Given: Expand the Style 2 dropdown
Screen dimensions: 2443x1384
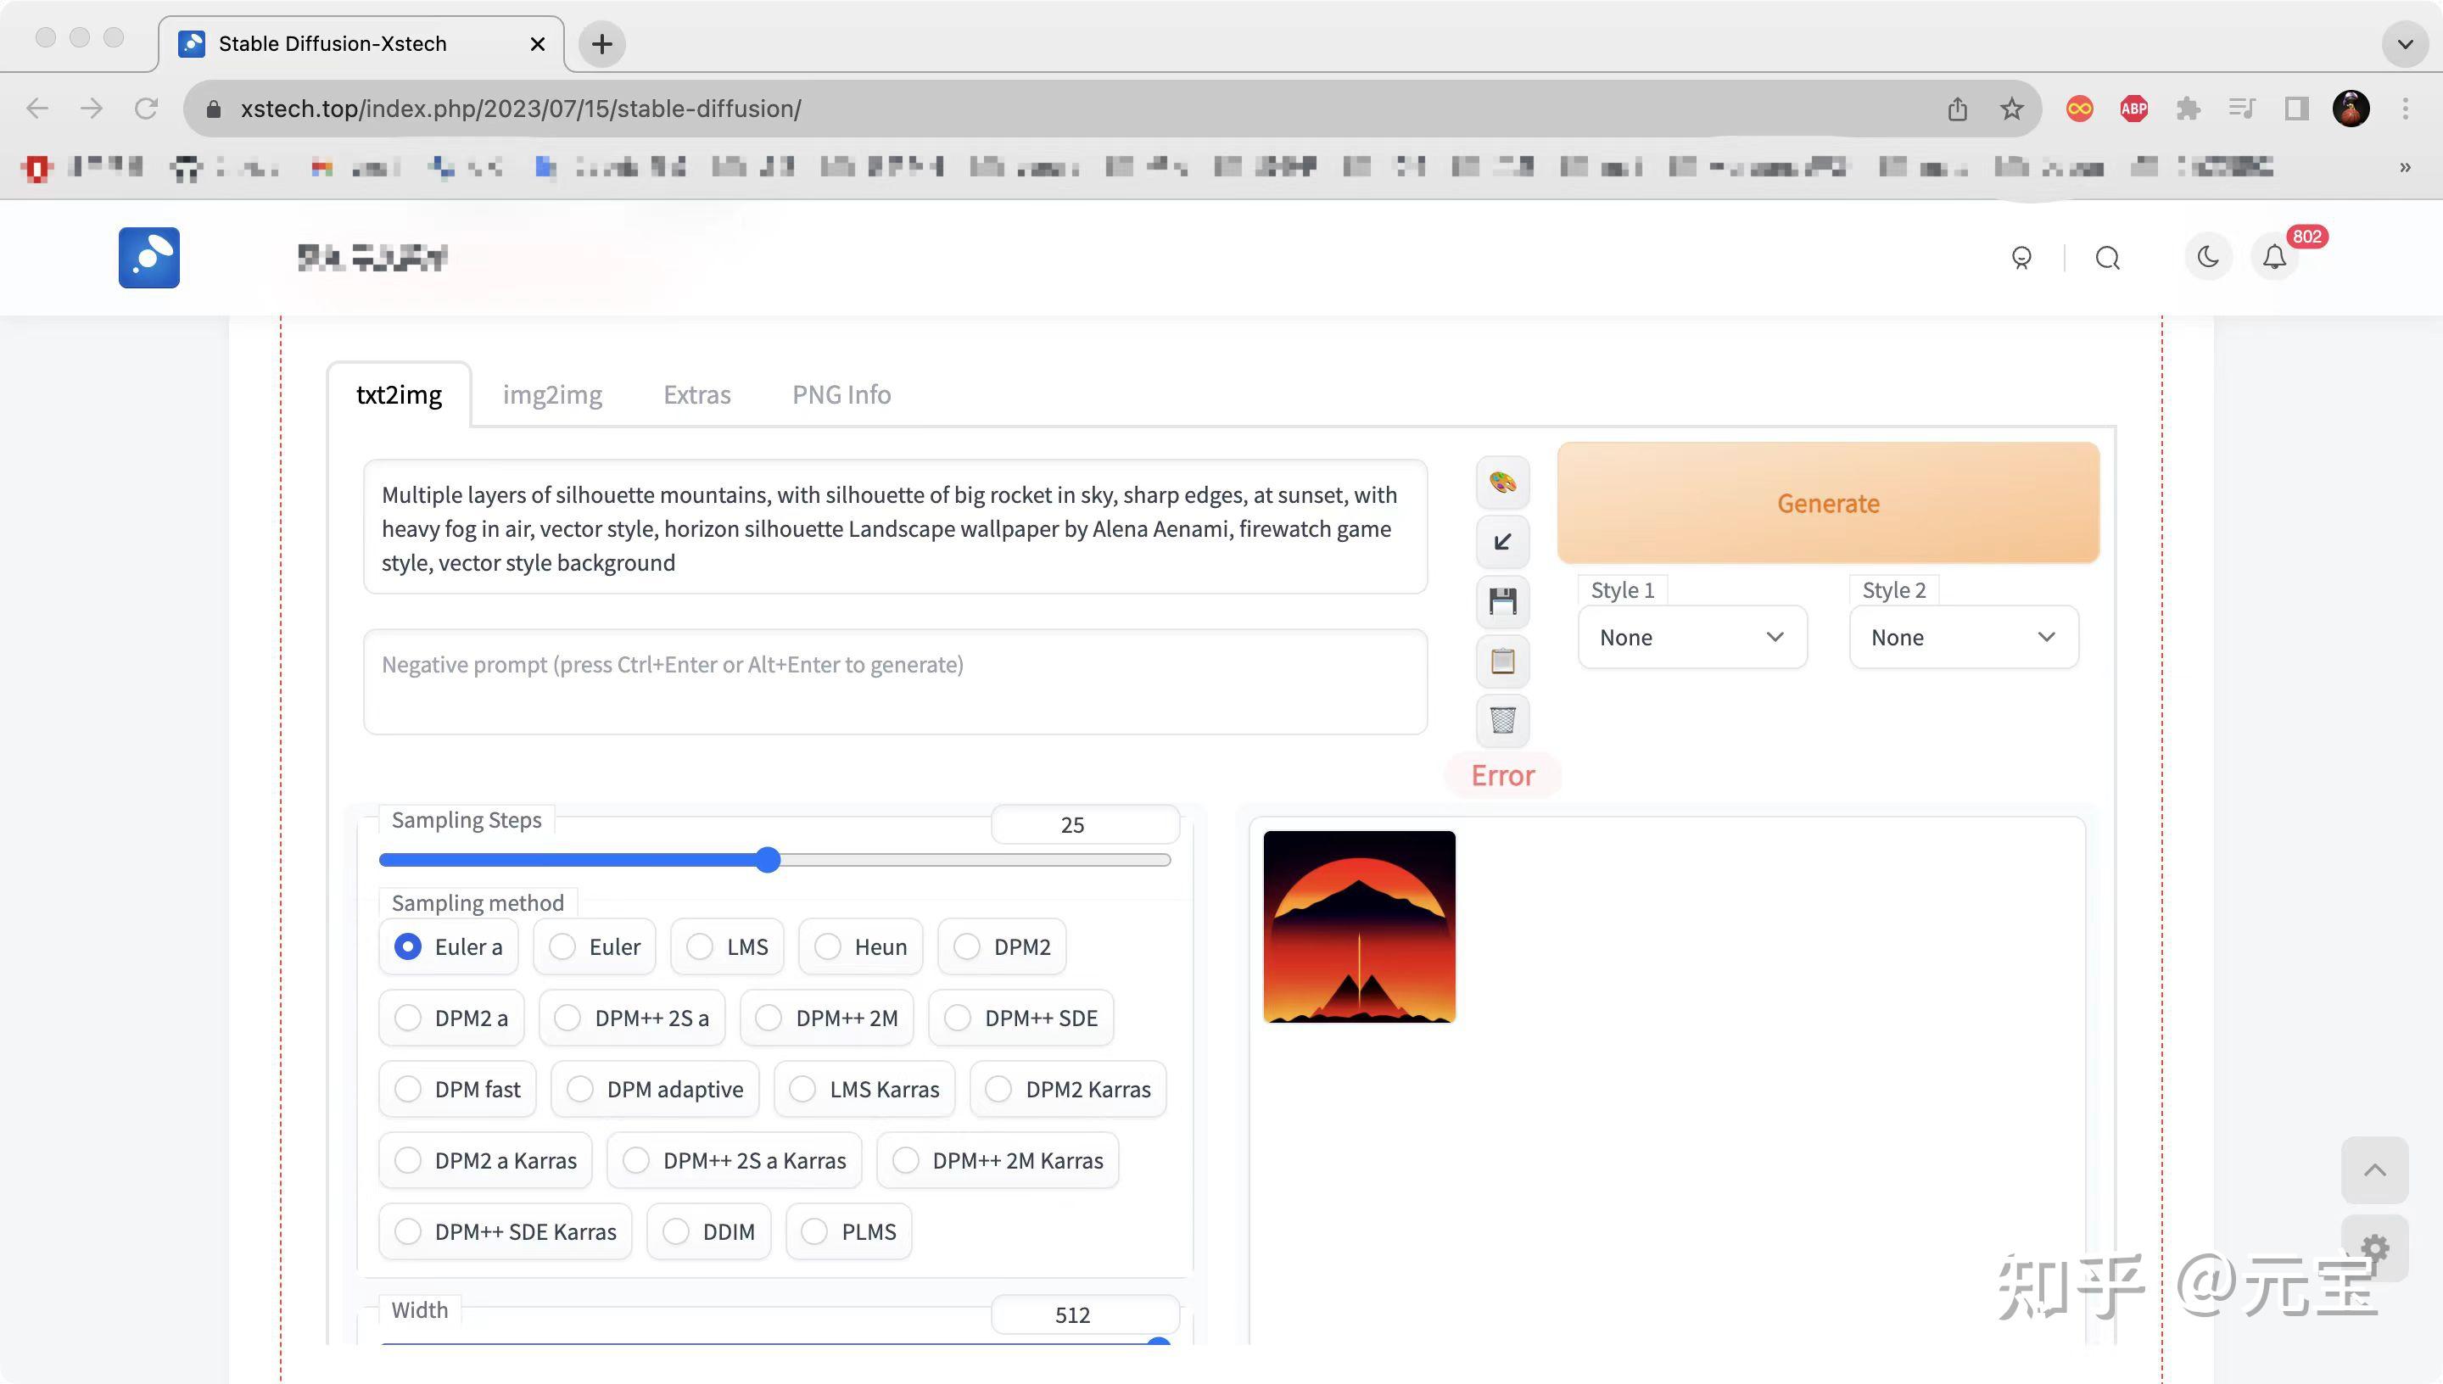Looking at the screenshot, I should tap(1963, 638).
